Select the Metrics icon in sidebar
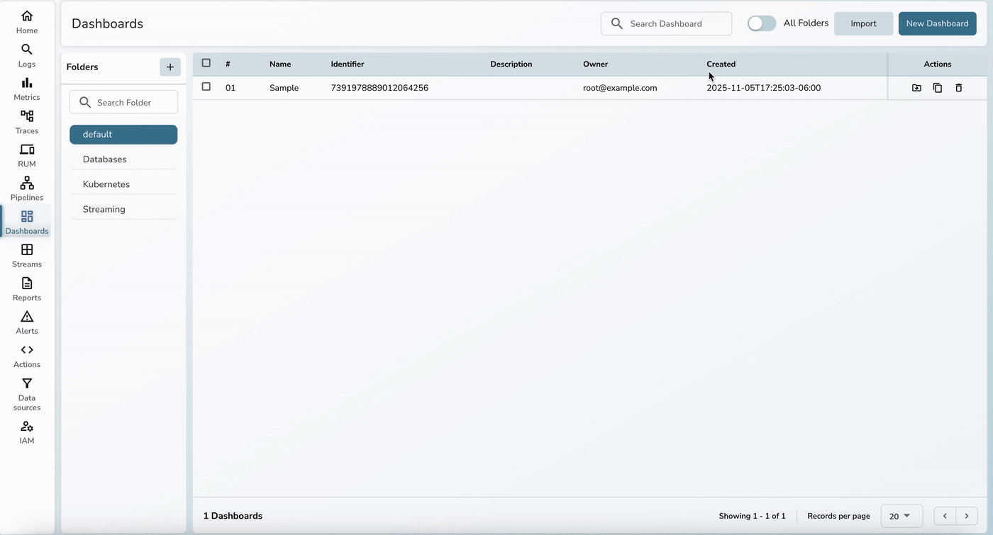 (26, 86)
